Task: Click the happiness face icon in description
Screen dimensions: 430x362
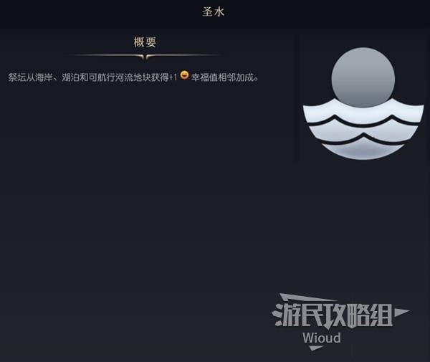Action: 185,75
